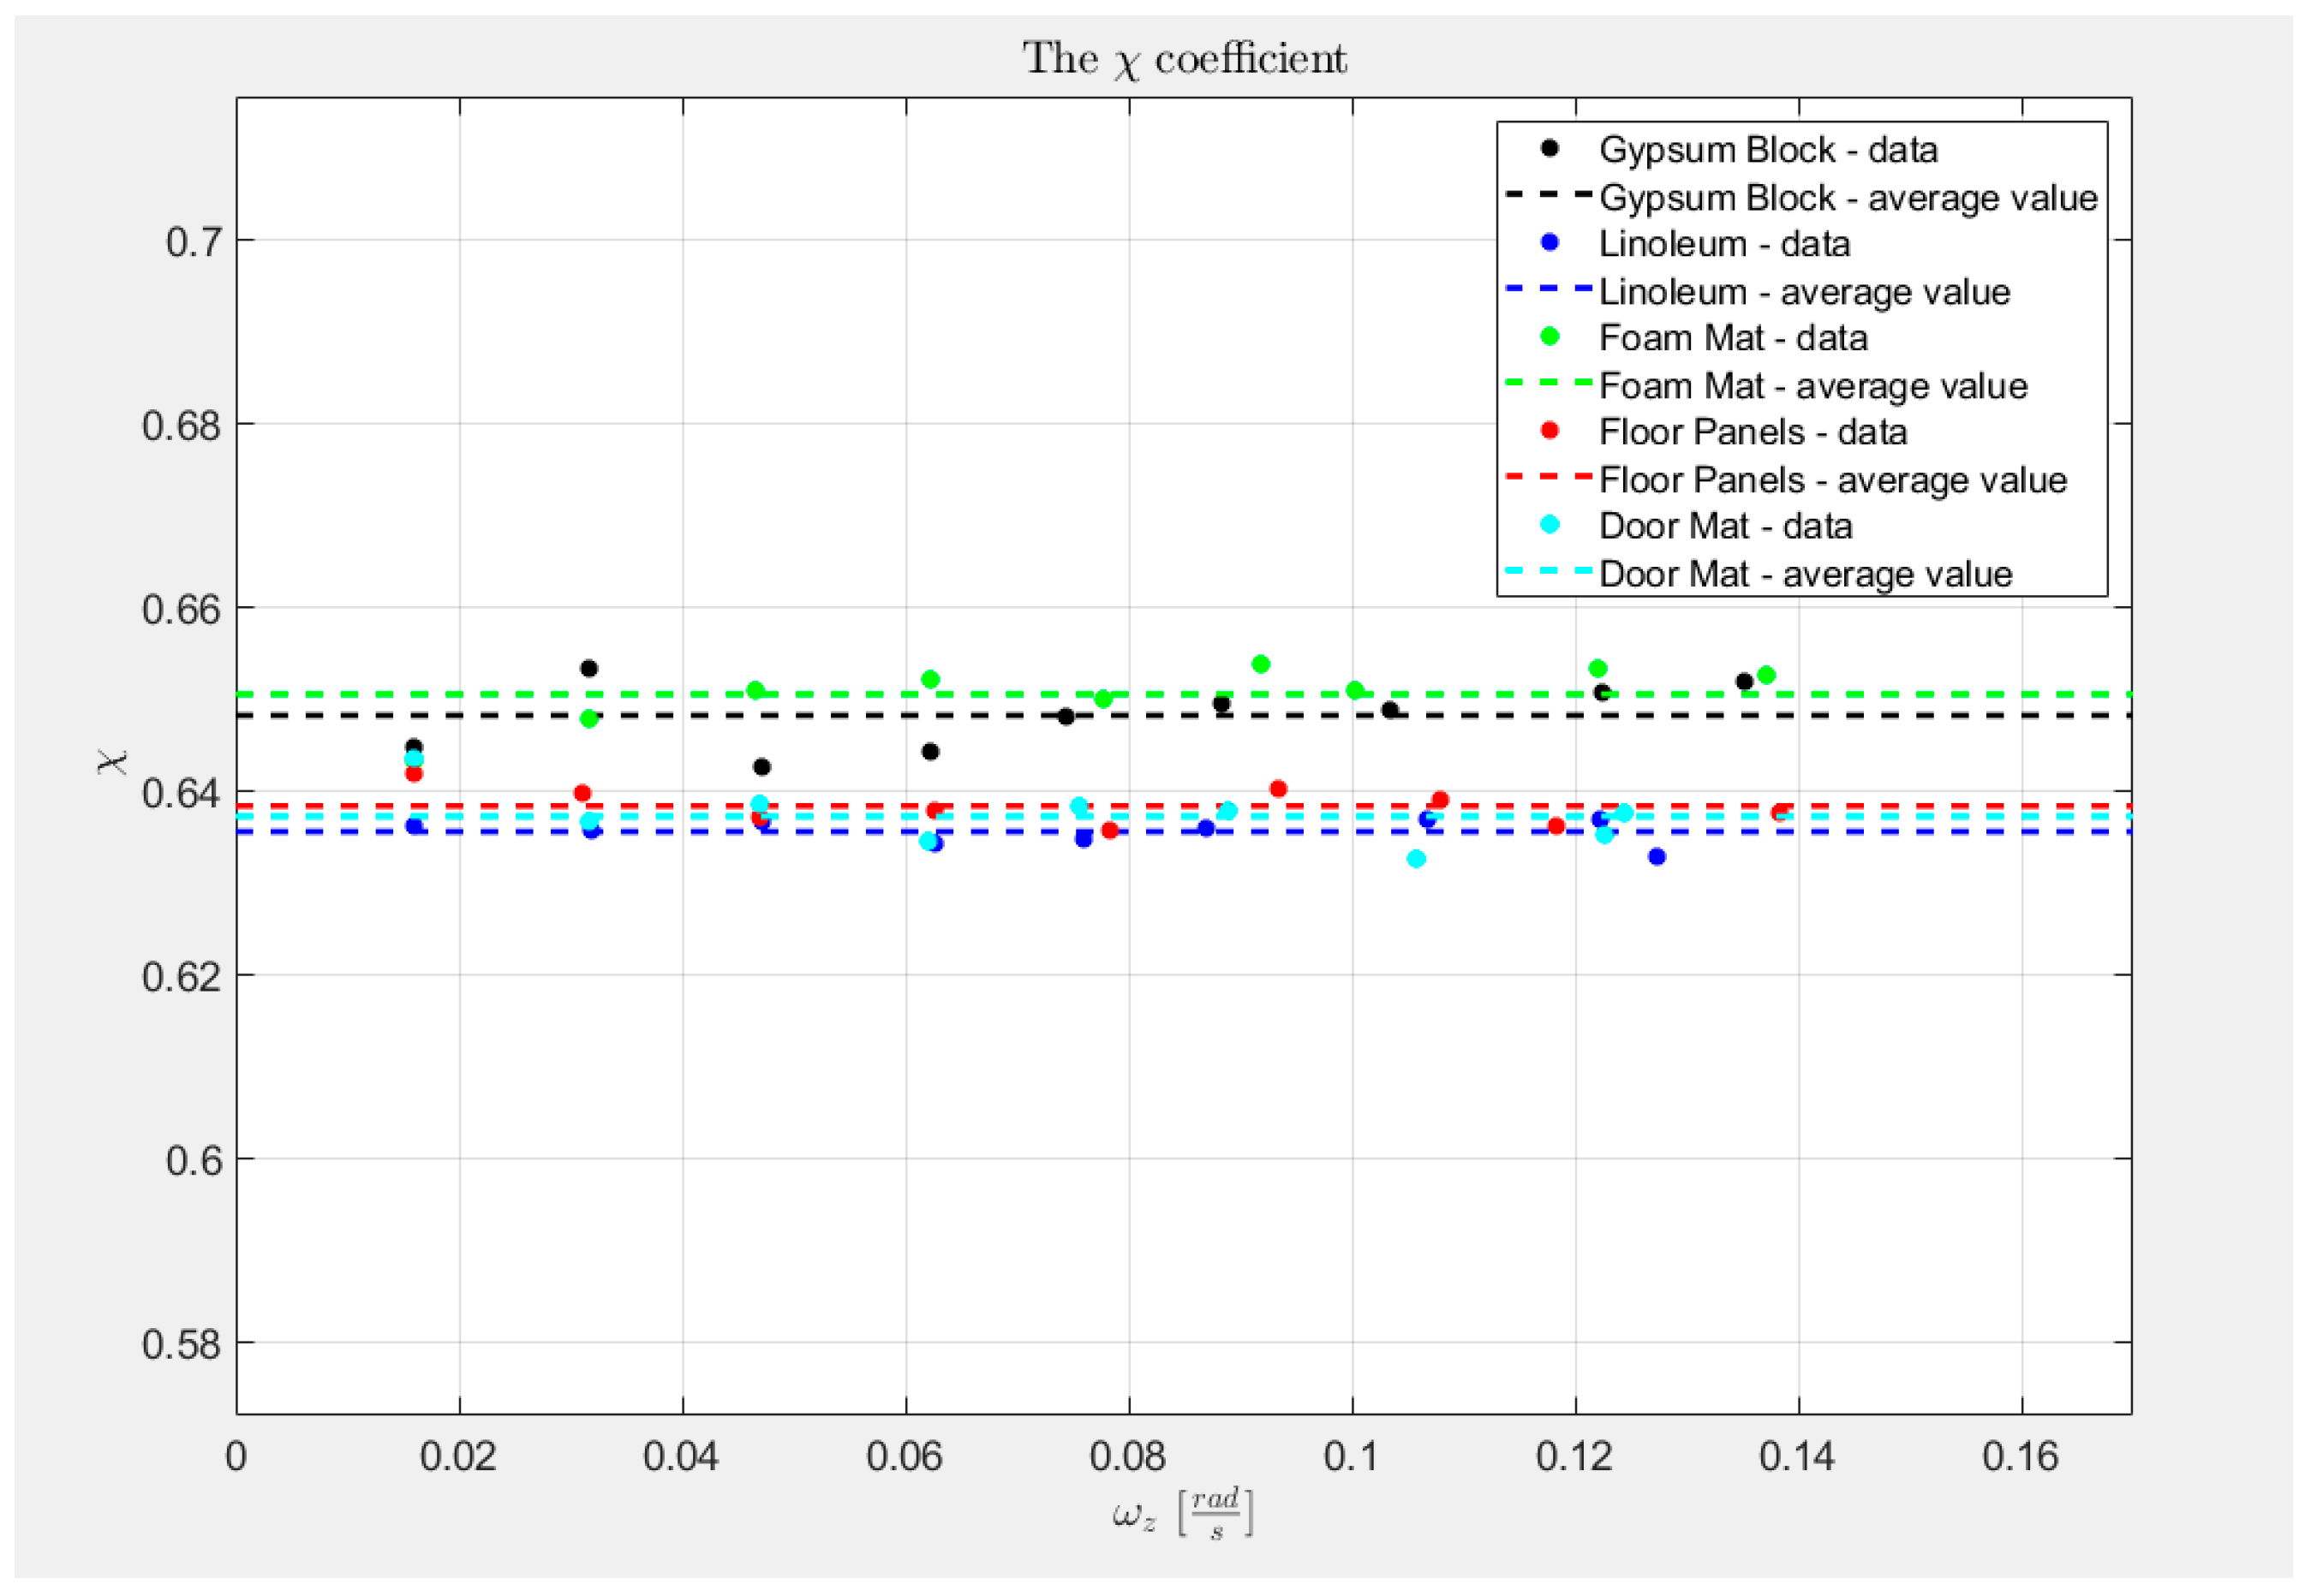Click the 'Gypsum Block - data' legend label
This screenshot has height=1596, width=2311.
1768,150
